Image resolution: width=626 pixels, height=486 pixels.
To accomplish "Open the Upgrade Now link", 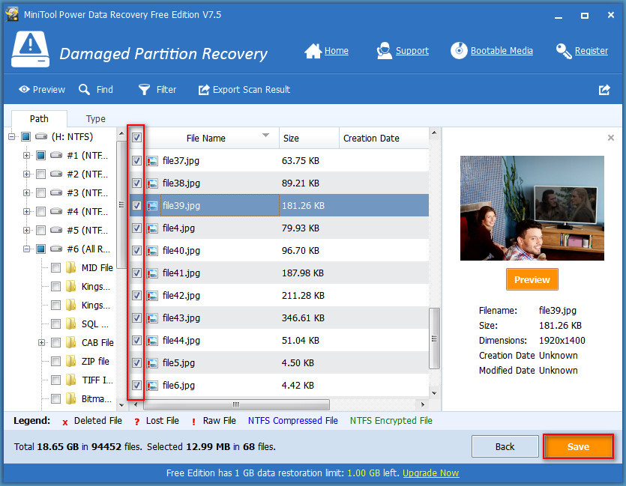I will click(431, 473).
